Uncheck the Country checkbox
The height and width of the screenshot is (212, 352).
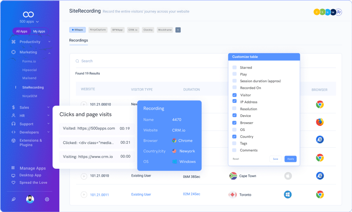[234, 136]
